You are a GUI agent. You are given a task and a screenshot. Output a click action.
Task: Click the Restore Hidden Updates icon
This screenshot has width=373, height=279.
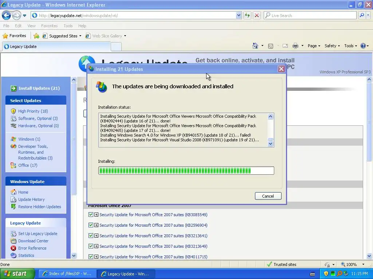coord(13,207)
